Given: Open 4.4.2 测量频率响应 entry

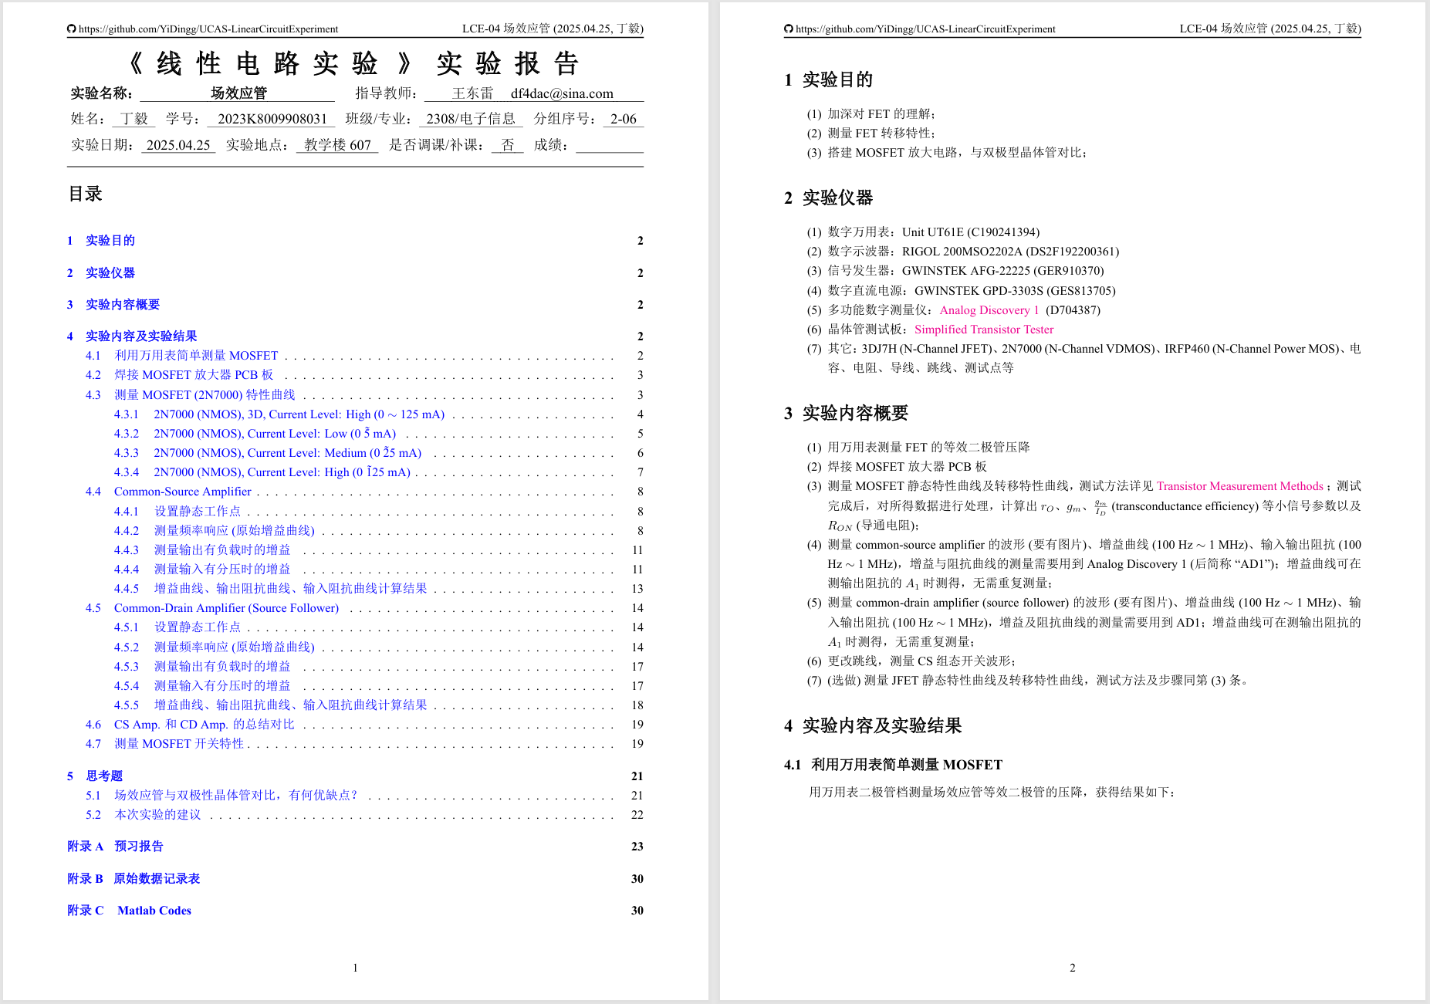Looking at the screenshot, I should (215, 531).
